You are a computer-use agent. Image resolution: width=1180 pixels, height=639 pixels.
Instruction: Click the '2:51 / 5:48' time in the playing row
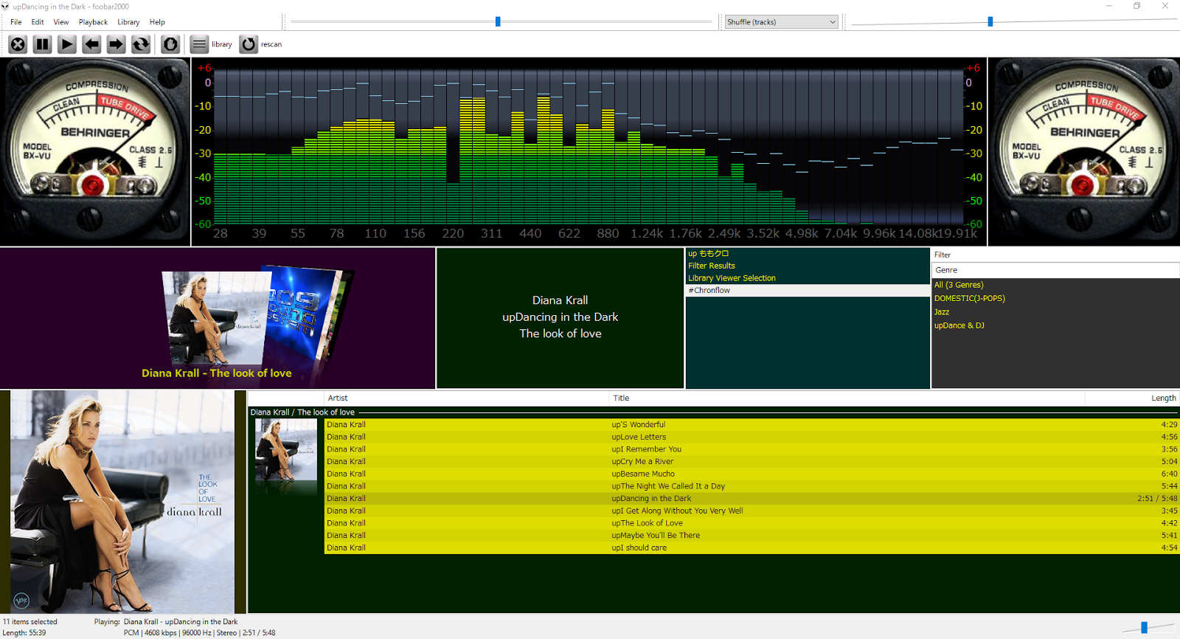1157,499
